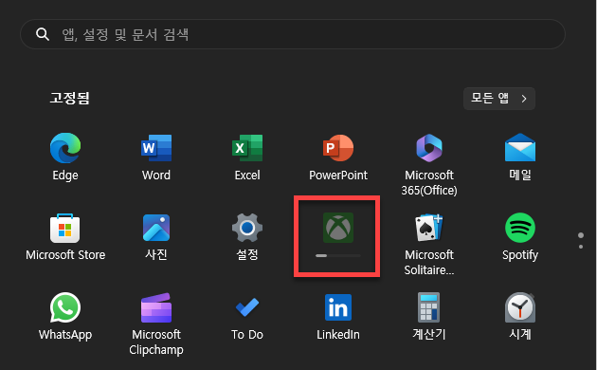
Task: Launch PowerPoint from the pinned grid
Action: click(x=338, y=157)
